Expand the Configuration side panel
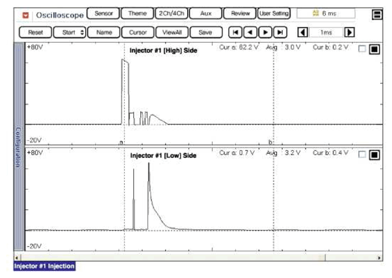 click(18, 147)
